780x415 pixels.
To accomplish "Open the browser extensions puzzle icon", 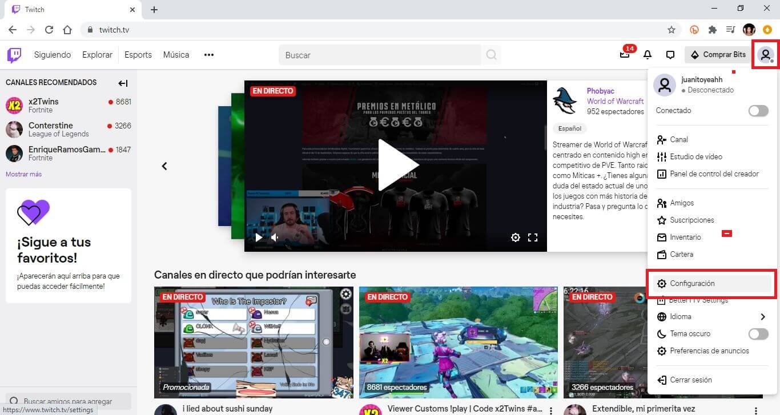I will pos(712,30).
